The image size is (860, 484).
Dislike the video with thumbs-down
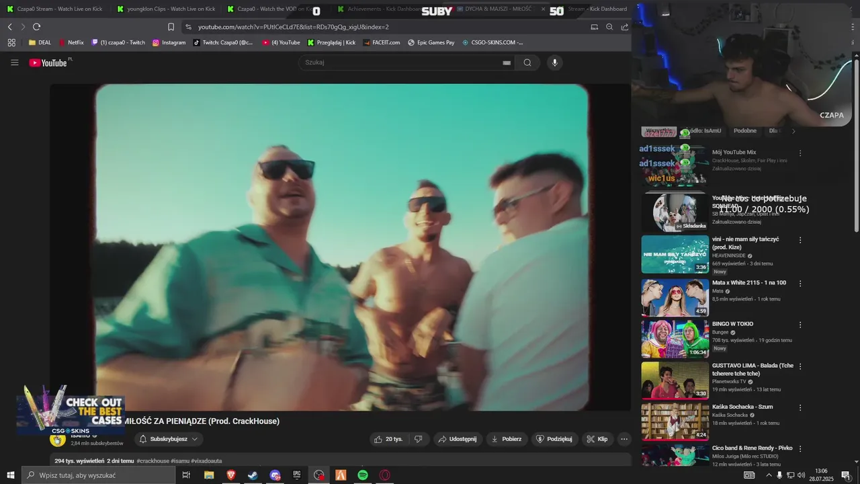click(x=418, y=439)
